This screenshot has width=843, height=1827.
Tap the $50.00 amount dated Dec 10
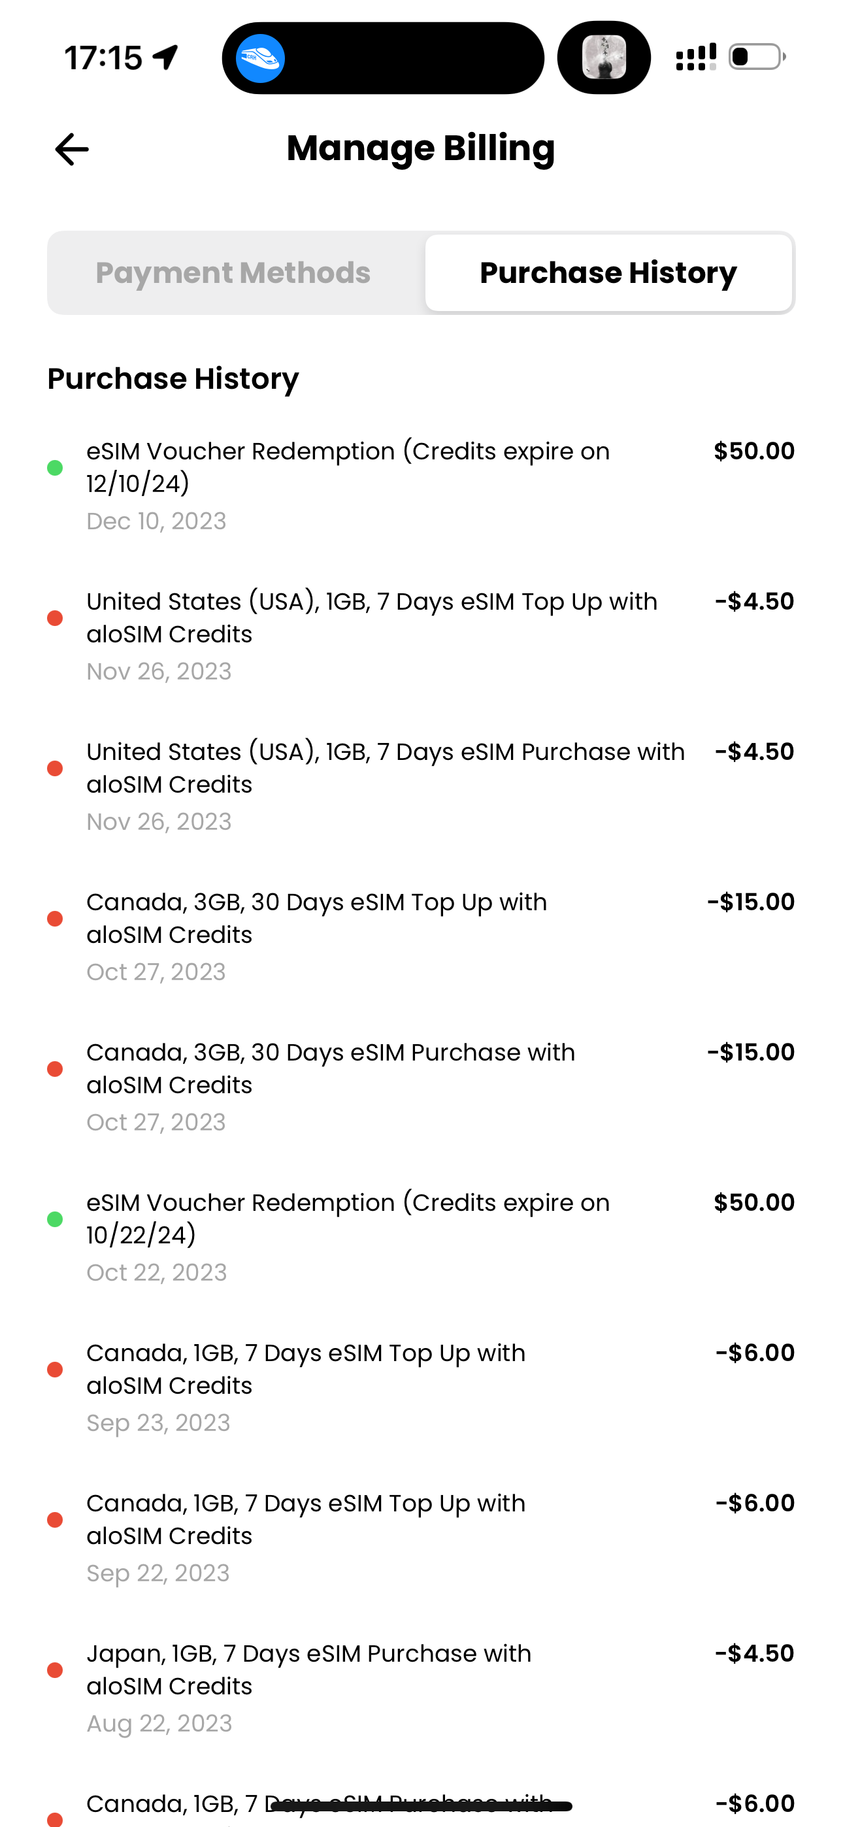(753, 451)
